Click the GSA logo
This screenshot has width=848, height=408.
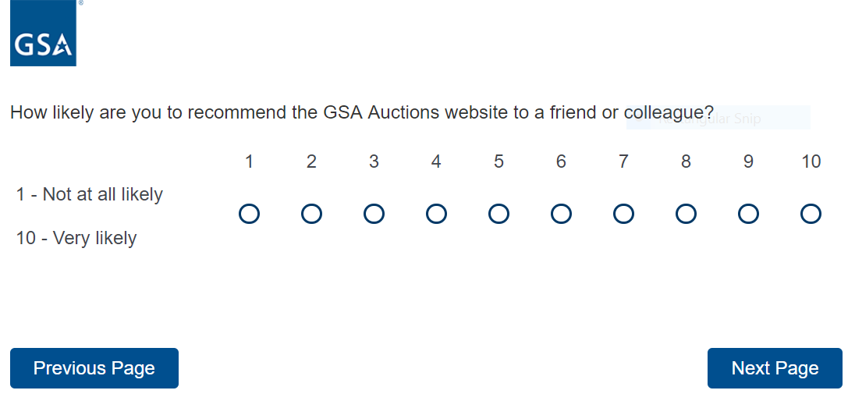tap(43, 34)
